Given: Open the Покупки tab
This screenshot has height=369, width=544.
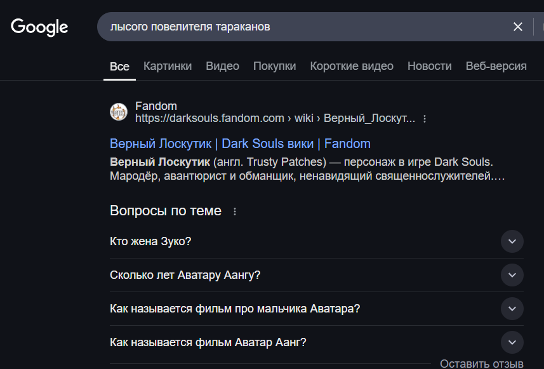Looking at the screenshot, I should (274, 66).
